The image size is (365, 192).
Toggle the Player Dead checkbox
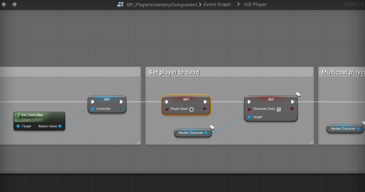pos(191,109)
